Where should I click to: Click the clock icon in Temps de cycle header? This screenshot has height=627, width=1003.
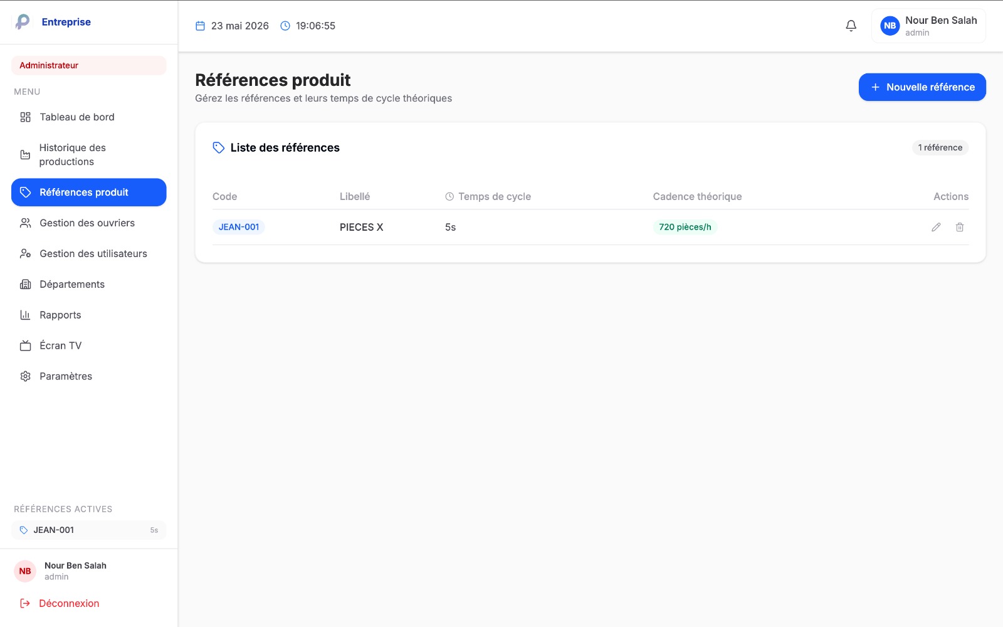[449, 196]
